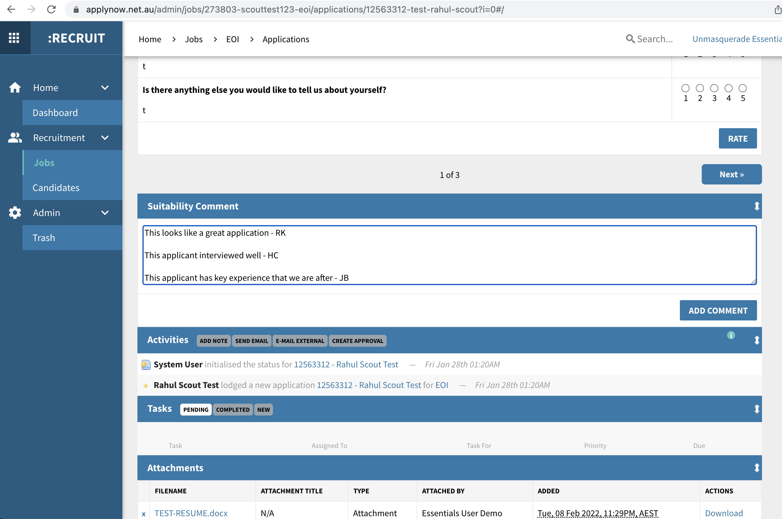The width and height of the screenshot is (782, 519).
Task: Click the Recruitment people icon
Action: click(15, 138)
